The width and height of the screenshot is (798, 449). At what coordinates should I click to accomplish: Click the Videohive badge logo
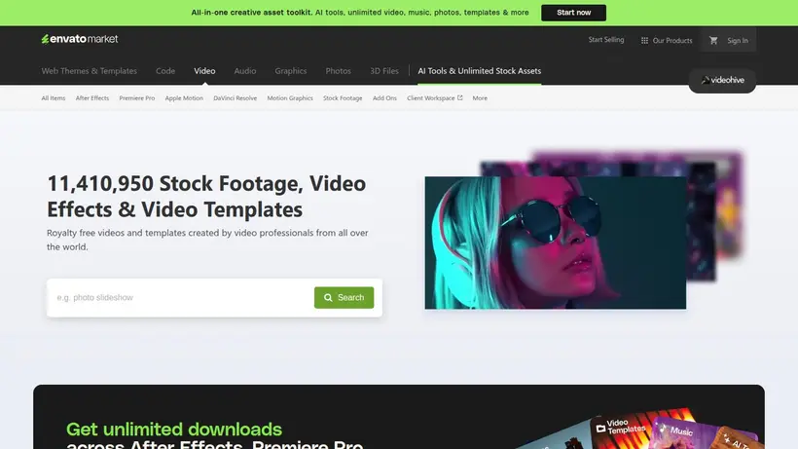tap(722, 80)
